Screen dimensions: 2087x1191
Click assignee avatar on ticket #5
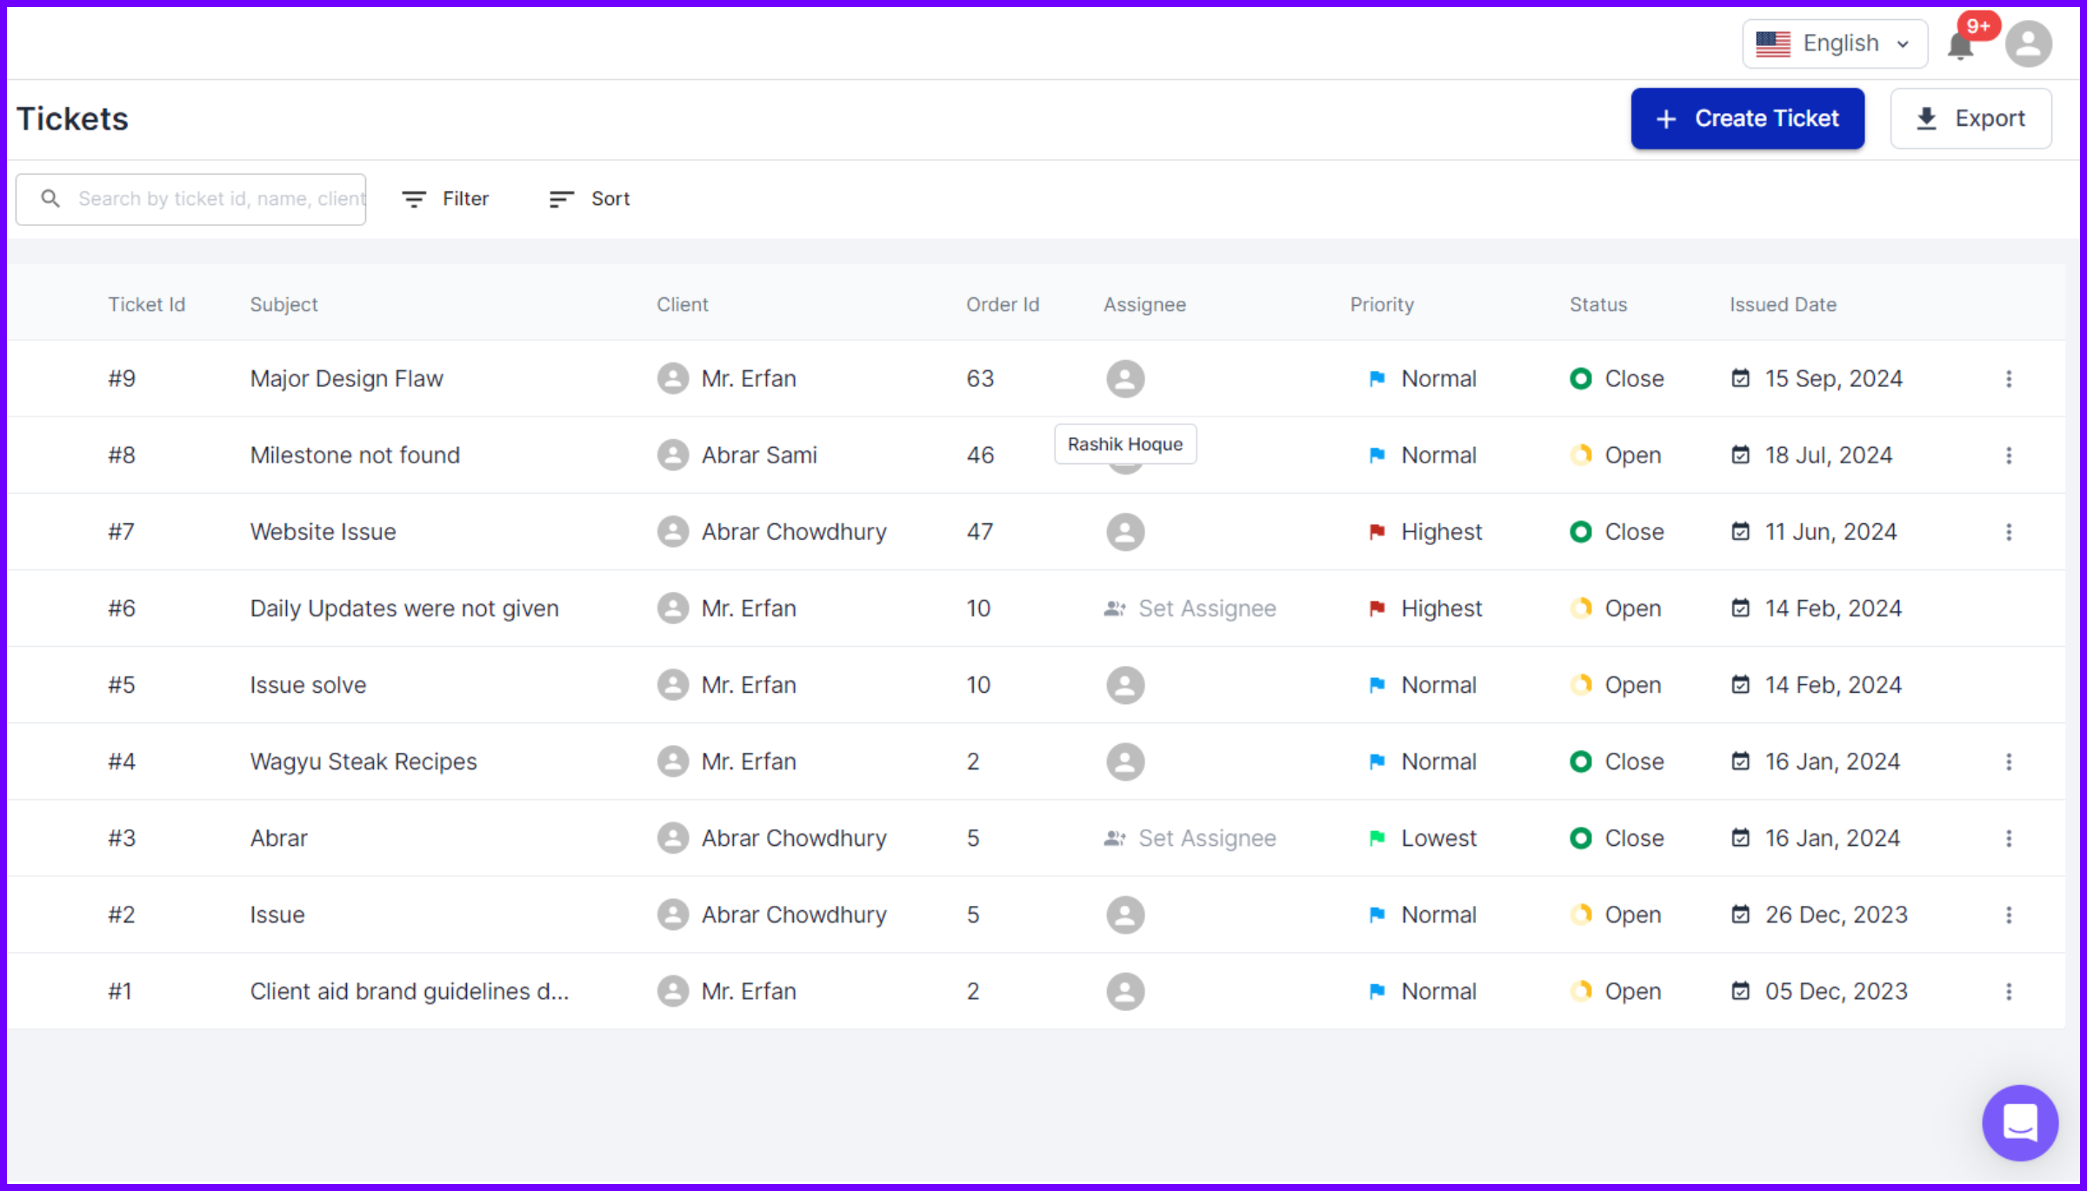pyautogui.click(x=1125, y=685)
